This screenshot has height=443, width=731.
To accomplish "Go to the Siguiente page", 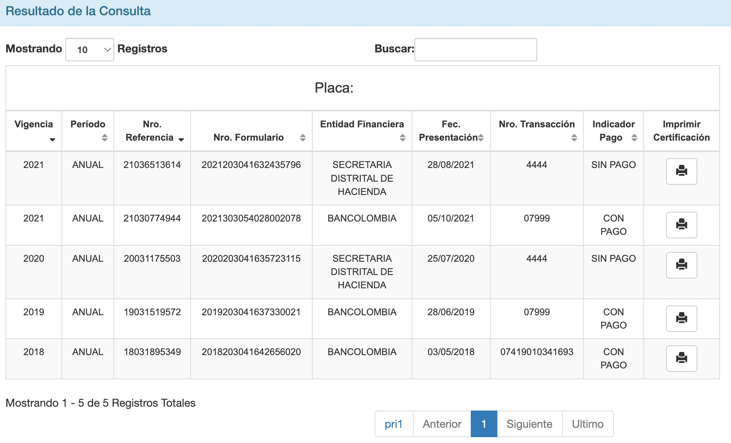I will 529,424.
